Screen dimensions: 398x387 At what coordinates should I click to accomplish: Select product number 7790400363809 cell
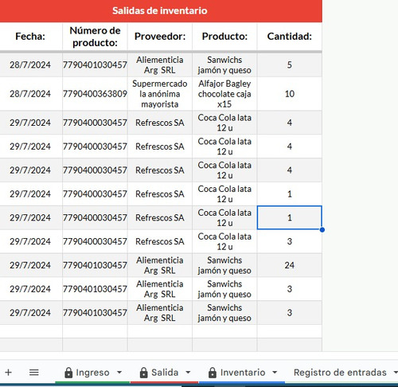(95, 94)
